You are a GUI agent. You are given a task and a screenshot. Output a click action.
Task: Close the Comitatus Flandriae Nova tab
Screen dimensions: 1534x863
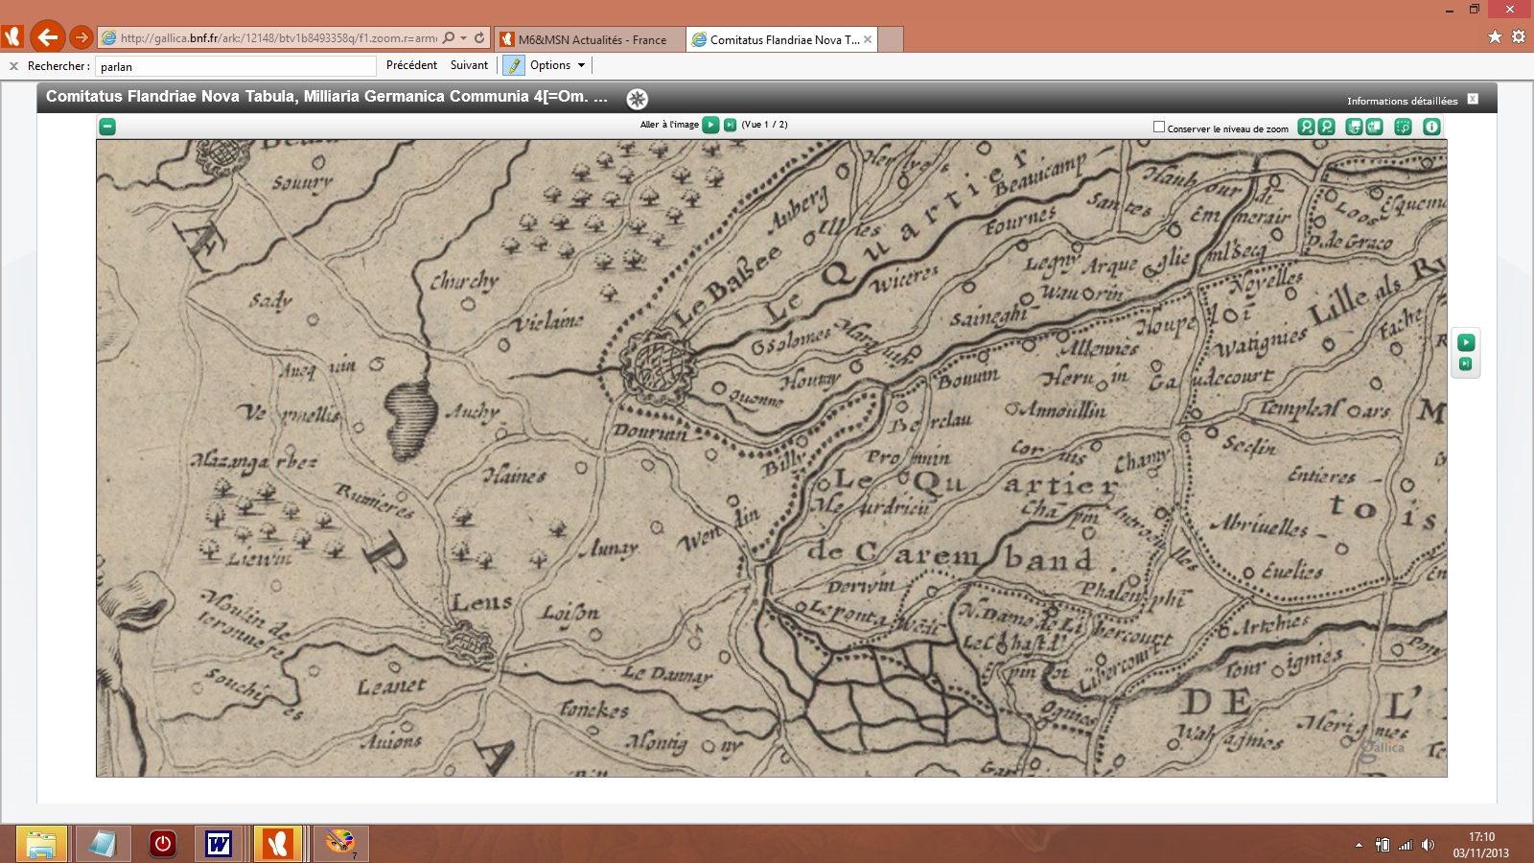[868, 39]
